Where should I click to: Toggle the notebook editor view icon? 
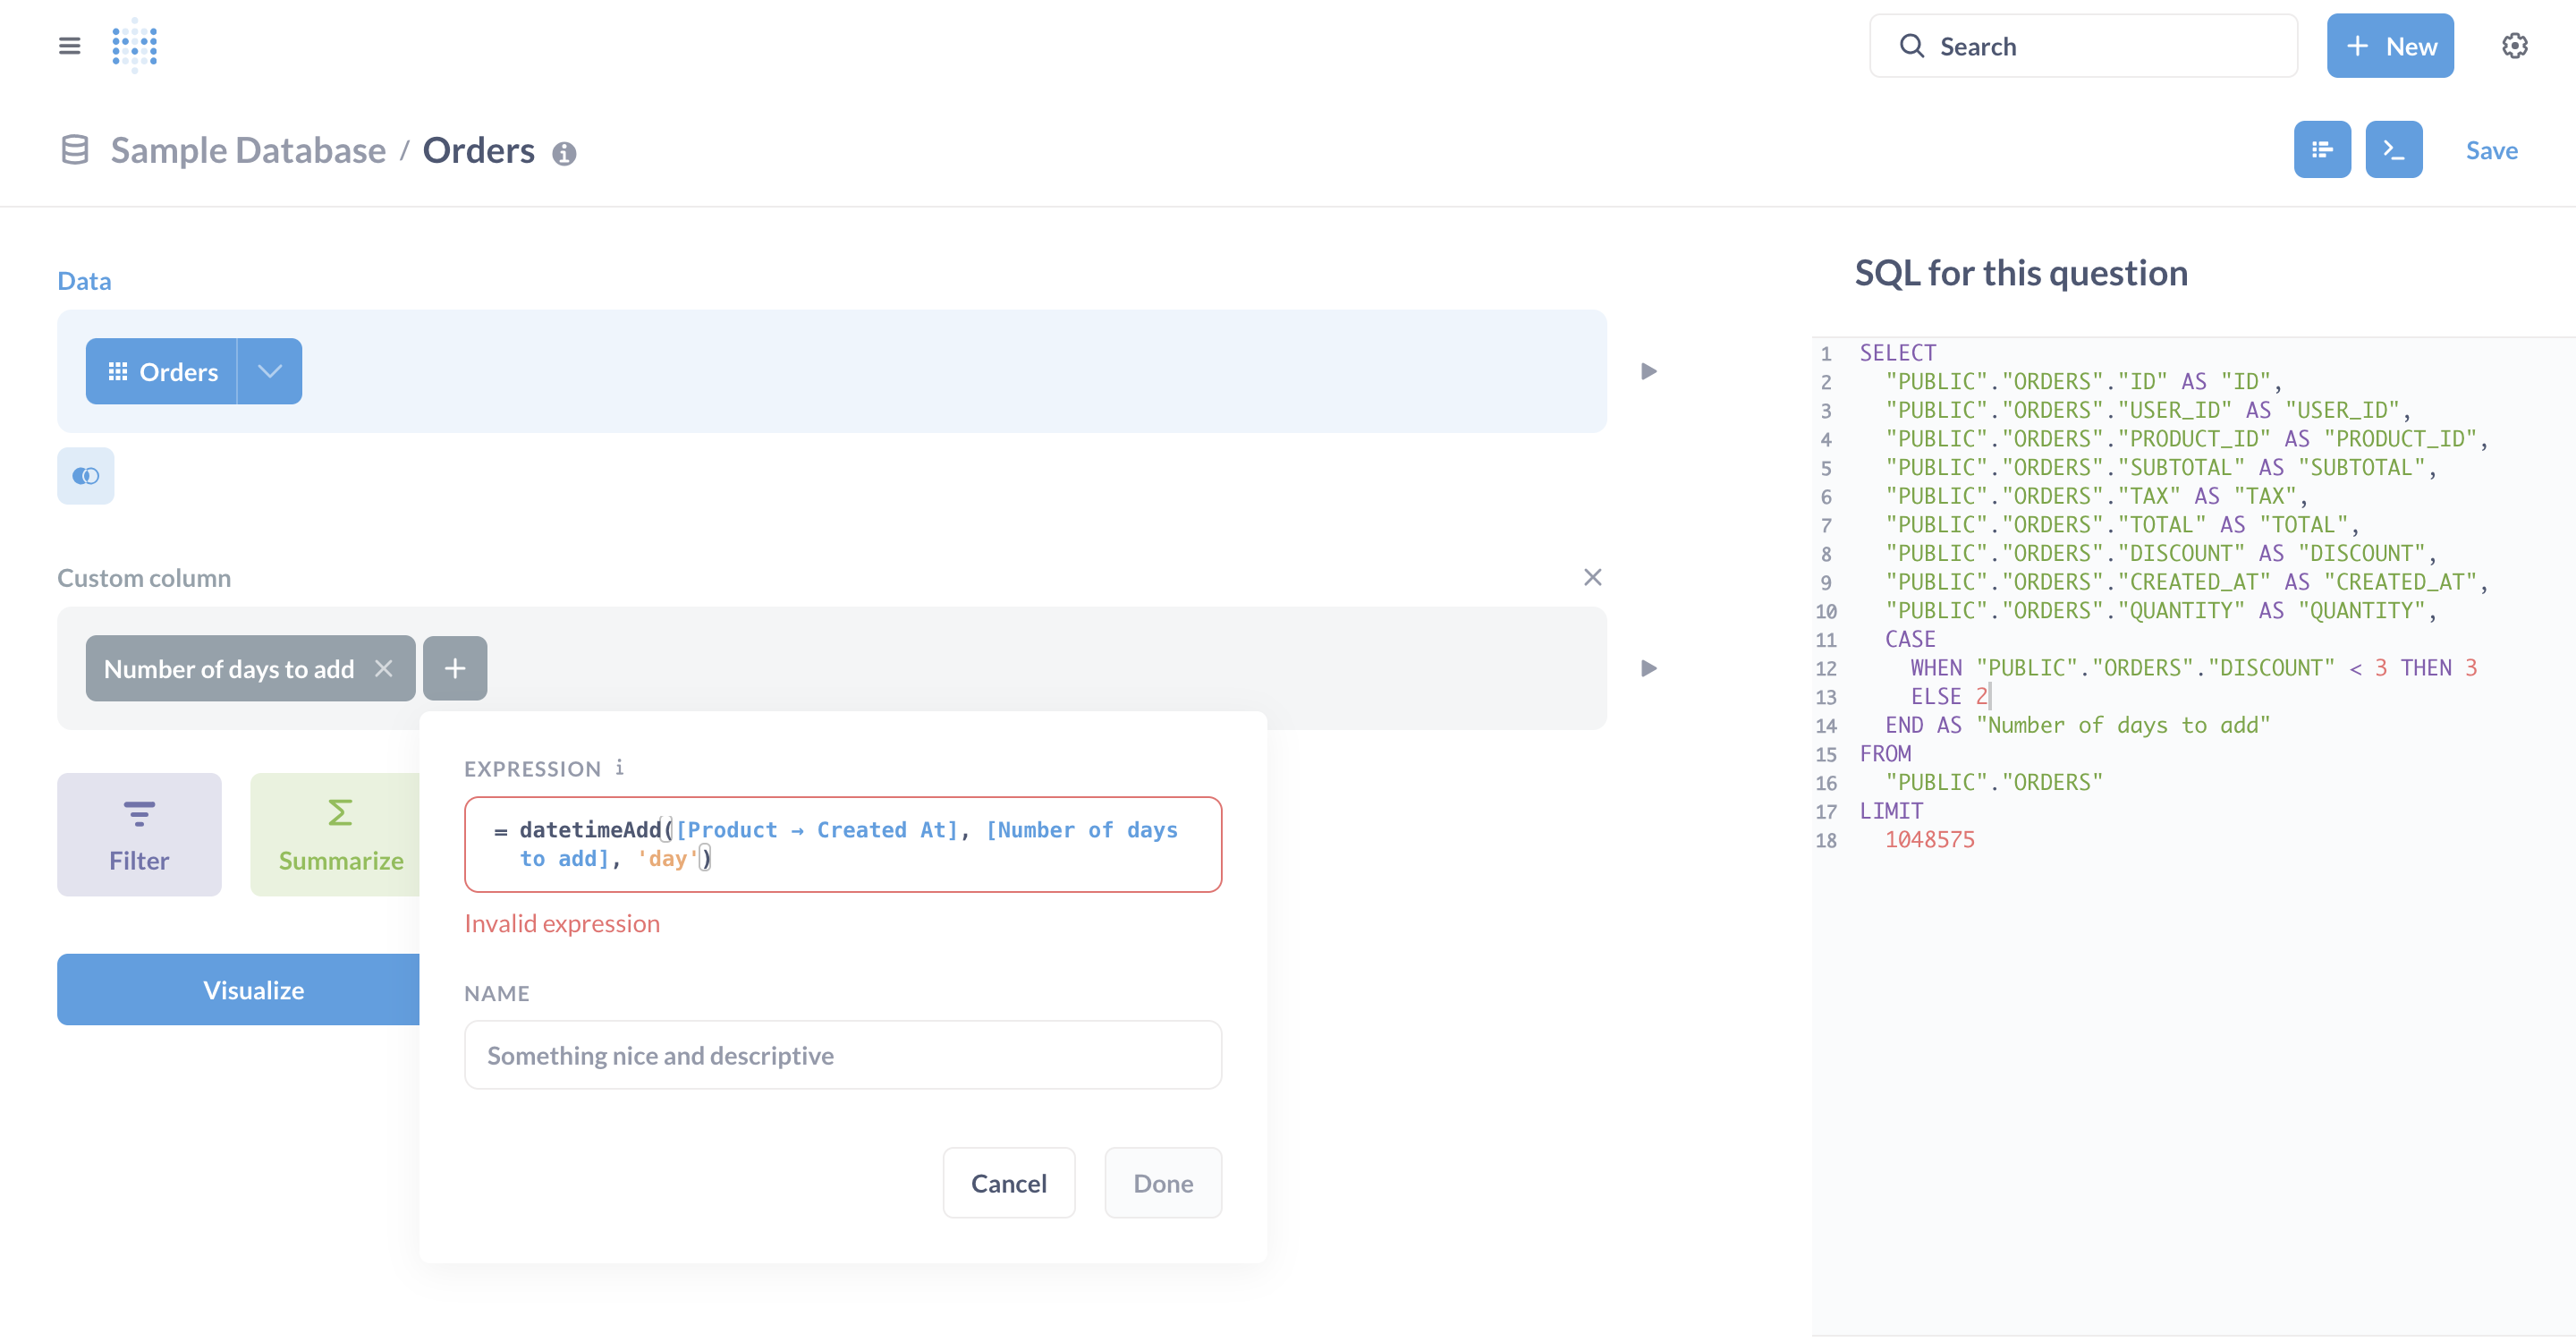click(x=2321, y=150)
